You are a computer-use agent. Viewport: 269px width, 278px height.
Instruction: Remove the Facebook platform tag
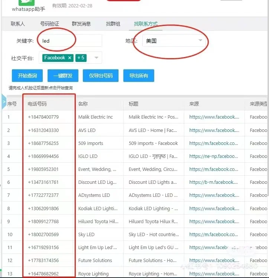69,58
